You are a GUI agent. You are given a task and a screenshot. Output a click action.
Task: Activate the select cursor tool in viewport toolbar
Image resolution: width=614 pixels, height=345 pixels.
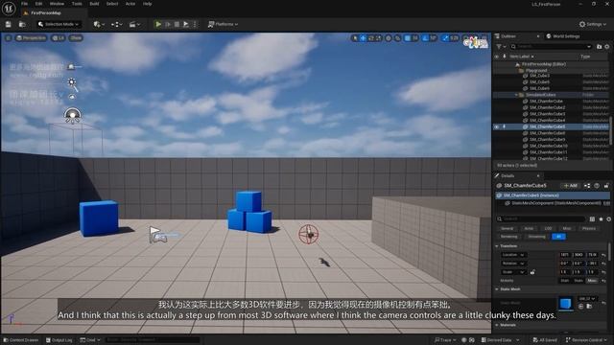click(x=355, y=38)
